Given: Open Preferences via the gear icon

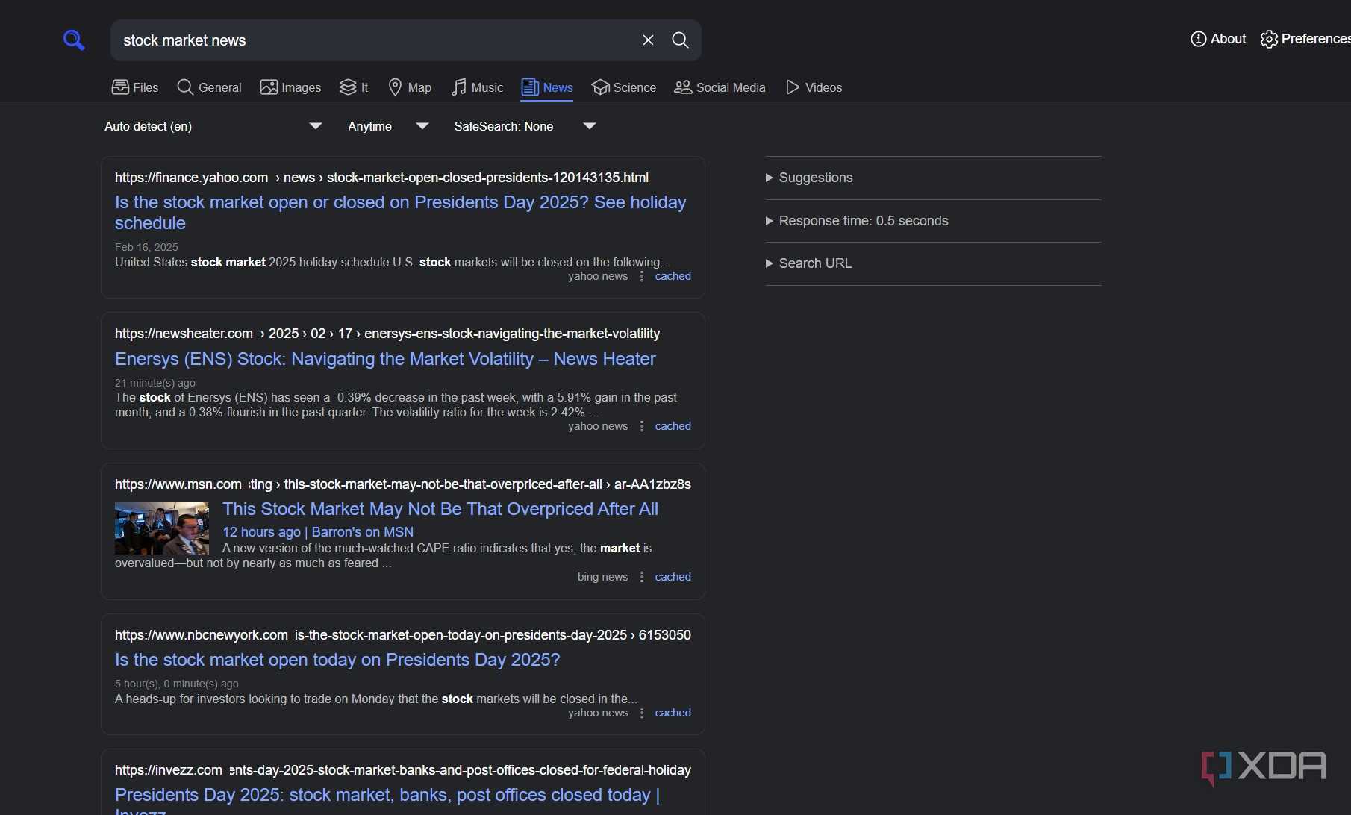Looking at the screenshot, I should coord(1269,39).
